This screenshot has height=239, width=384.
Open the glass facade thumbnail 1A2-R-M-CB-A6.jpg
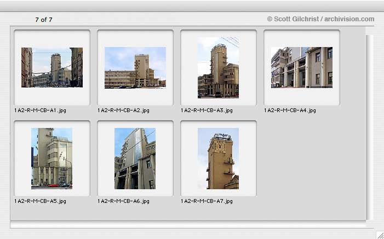click(135, 159)
